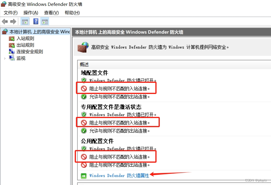The height and width of the screenshot is (185, 271).
Task: Toggle the show/hide action pane toolbar icon
Action: [45, 22]
